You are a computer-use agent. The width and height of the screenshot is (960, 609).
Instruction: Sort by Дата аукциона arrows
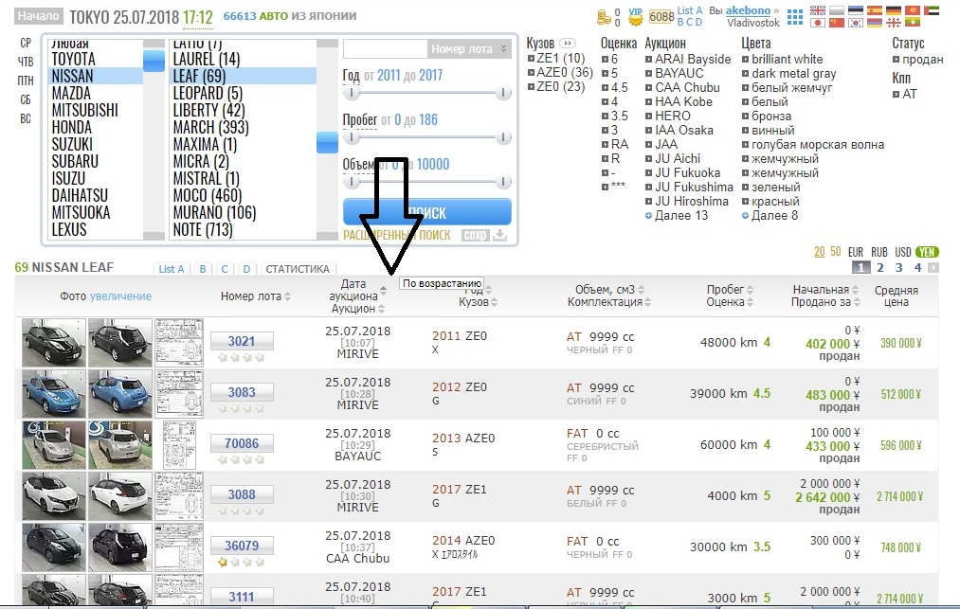pos(383,290)
